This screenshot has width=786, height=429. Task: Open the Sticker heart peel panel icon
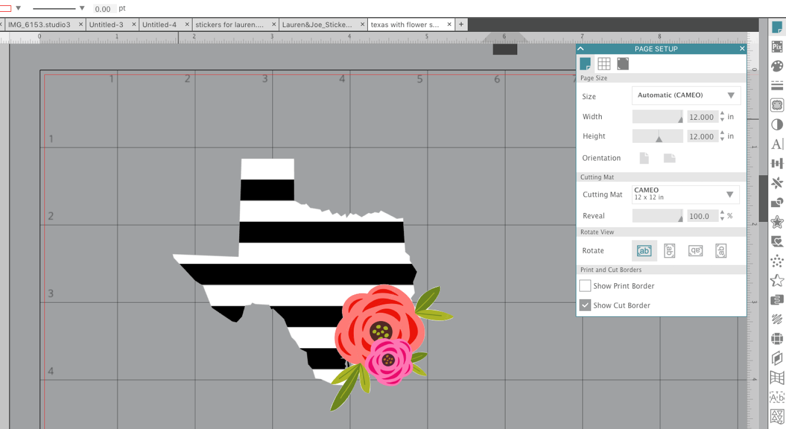pyautogui.click(x=777, y=241)
